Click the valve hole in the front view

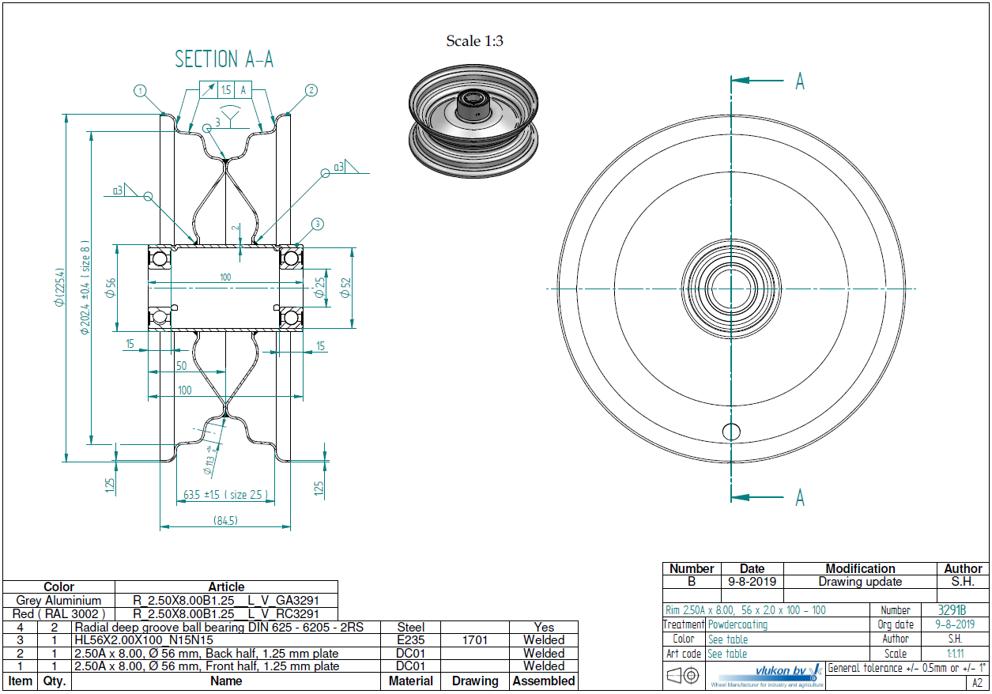[x=732, y=432]
